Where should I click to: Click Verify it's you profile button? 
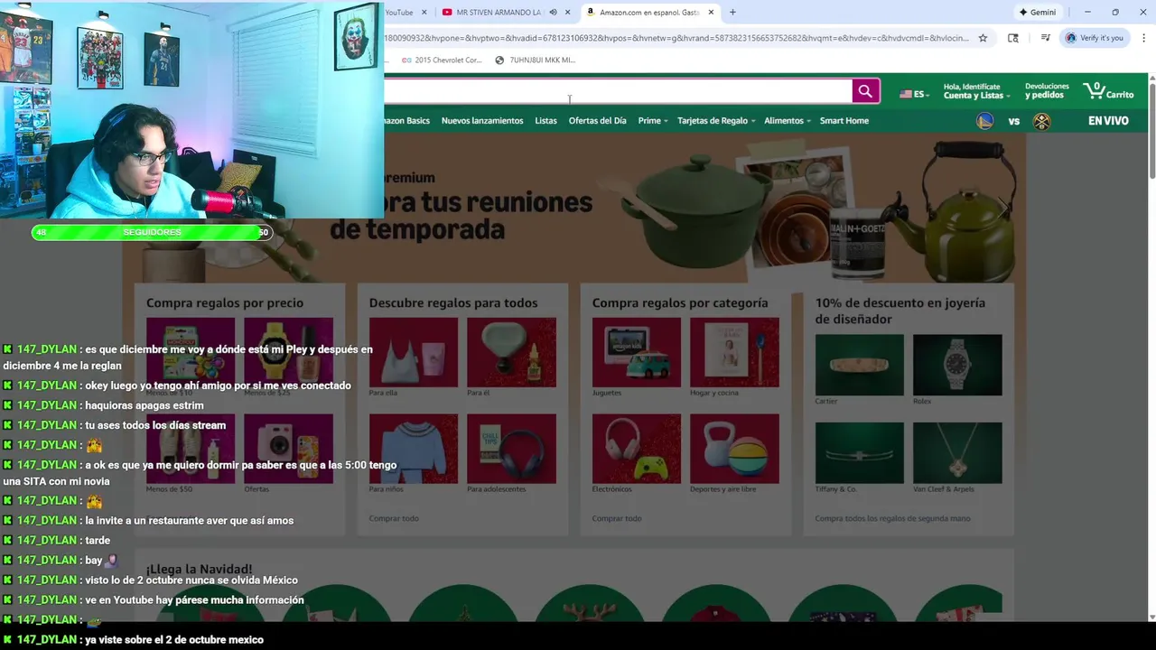tap(1094, 38)
